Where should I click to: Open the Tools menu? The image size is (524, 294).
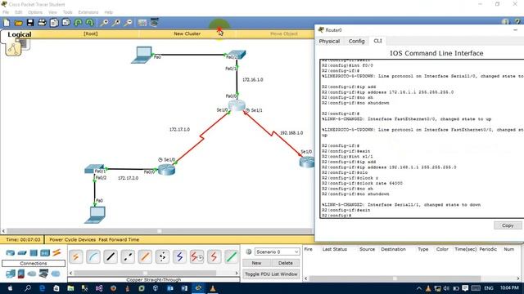[67, 12]
